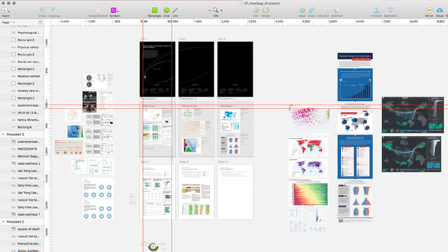Collapse the Precedent 2 group
Screen dimensions: 448x252
click(3, 222)
